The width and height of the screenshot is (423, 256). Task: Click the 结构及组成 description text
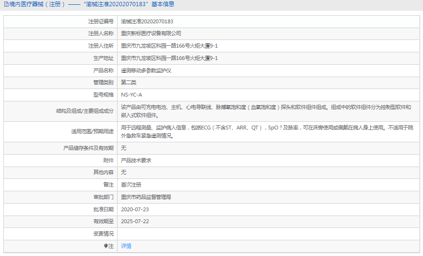pyautogui.click(x=266, y=111)
